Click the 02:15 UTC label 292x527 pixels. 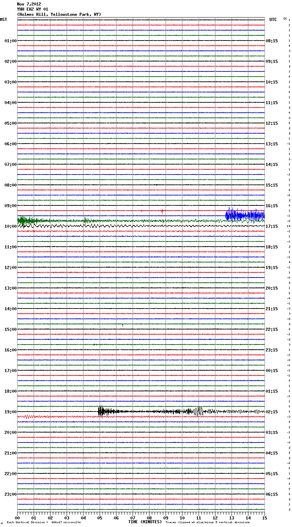pos(272,412)
